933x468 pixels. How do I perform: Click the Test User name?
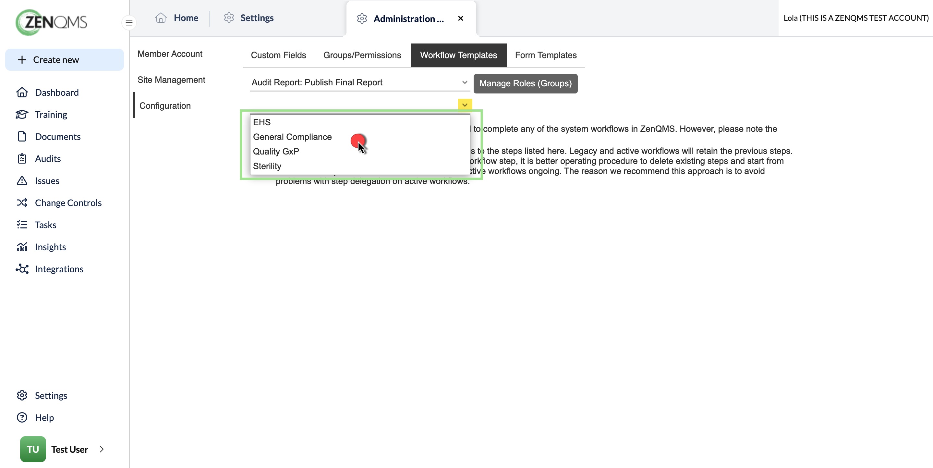(69, 449)
